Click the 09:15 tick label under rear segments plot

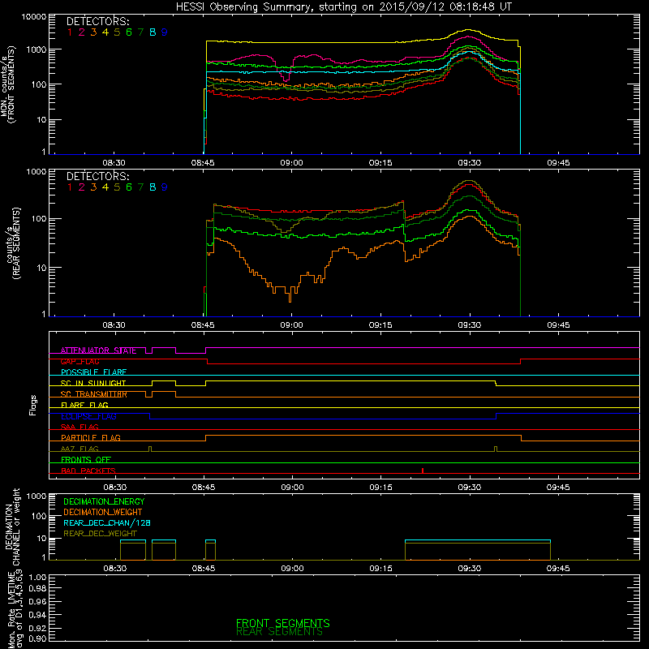pyautogui.click(x=380, y=325)
